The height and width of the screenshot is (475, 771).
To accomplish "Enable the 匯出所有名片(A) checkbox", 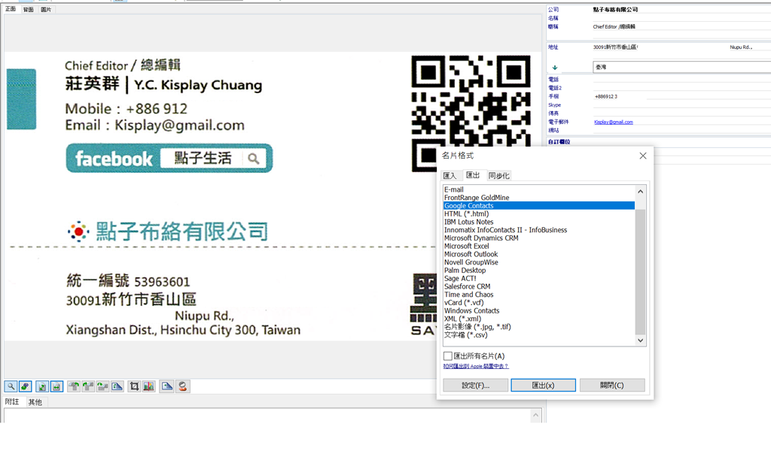I will [x=448, y=356].
